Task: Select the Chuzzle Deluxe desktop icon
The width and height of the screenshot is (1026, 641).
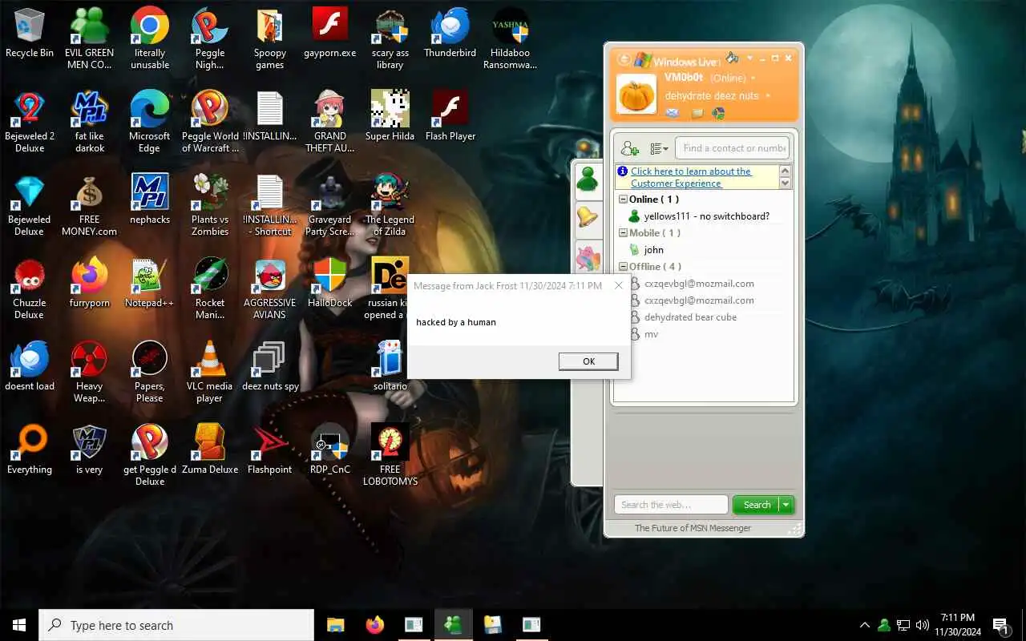Action: (30, 288)
